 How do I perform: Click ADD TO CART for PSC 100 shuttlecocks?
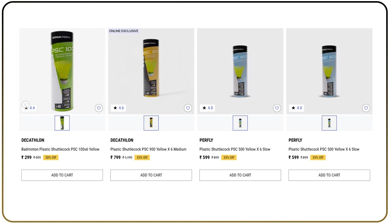tap(62, 175)
